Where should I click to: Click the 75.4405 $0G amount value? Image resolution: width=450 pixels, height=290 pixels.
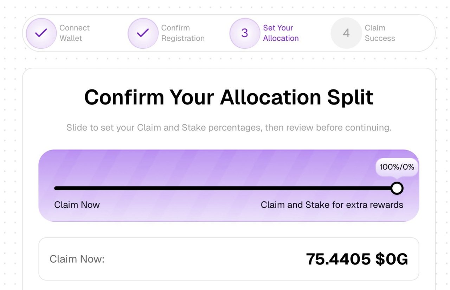pos(357,259)
